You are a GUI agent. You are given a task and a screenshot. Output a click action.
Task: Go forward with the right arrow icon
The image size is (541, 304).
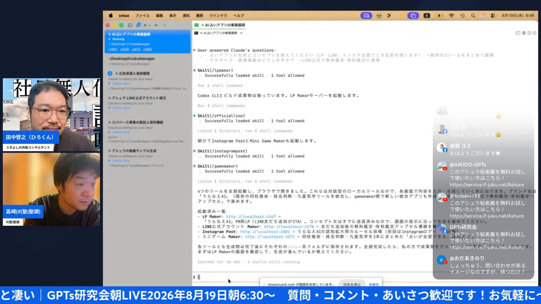[164, 25]
